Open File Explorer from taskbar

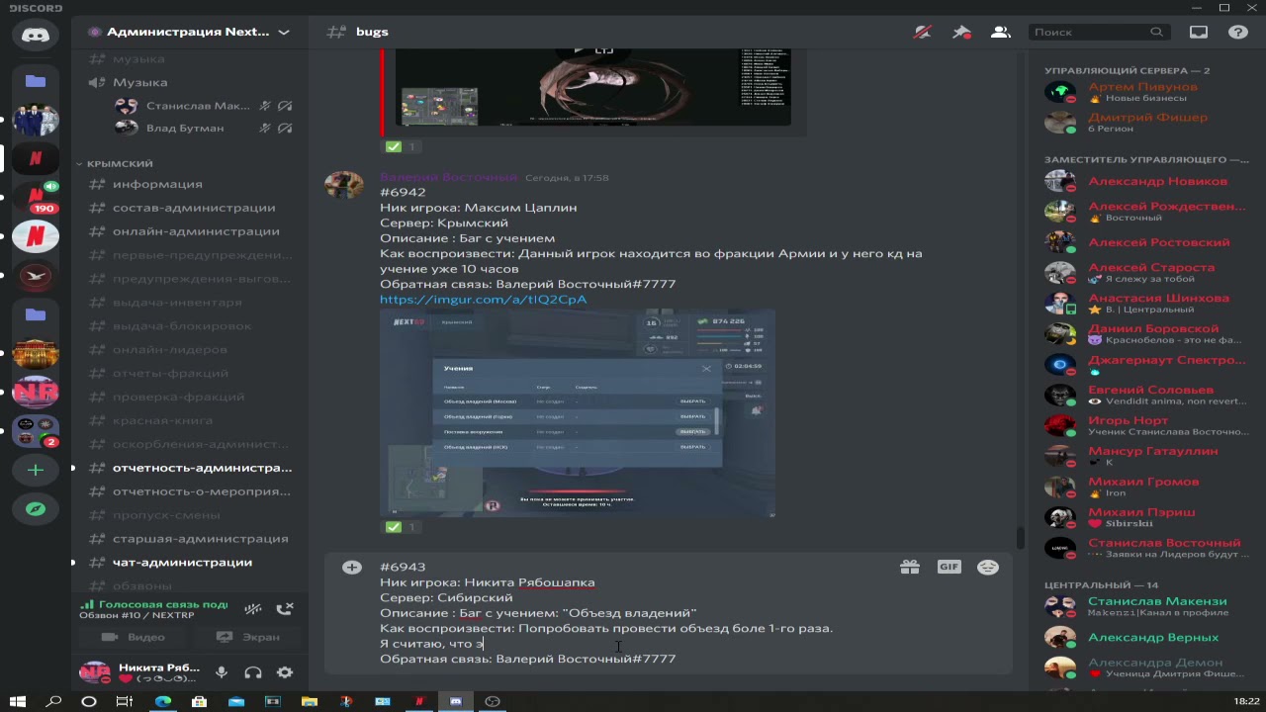[x=309, y=701]
